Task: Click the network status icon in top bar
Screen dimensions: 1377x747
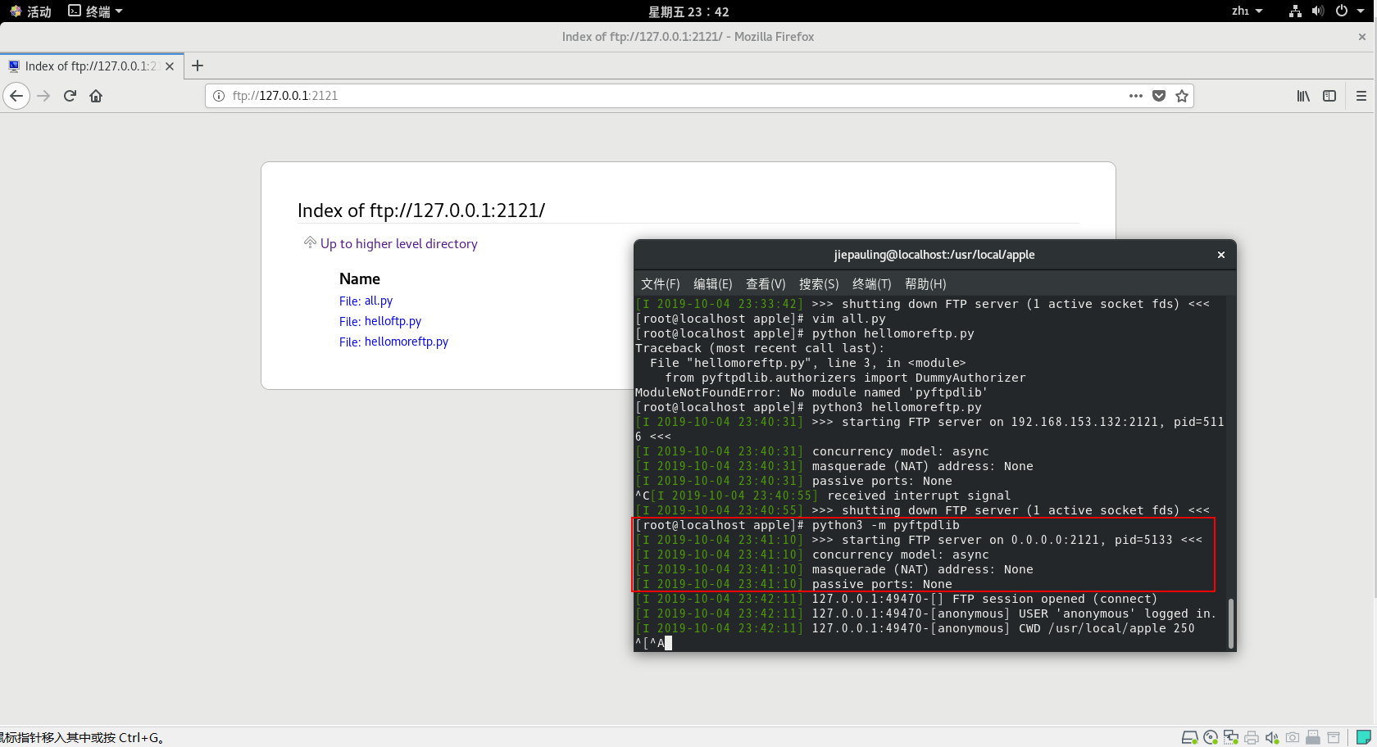Action: pos(1295,11)
